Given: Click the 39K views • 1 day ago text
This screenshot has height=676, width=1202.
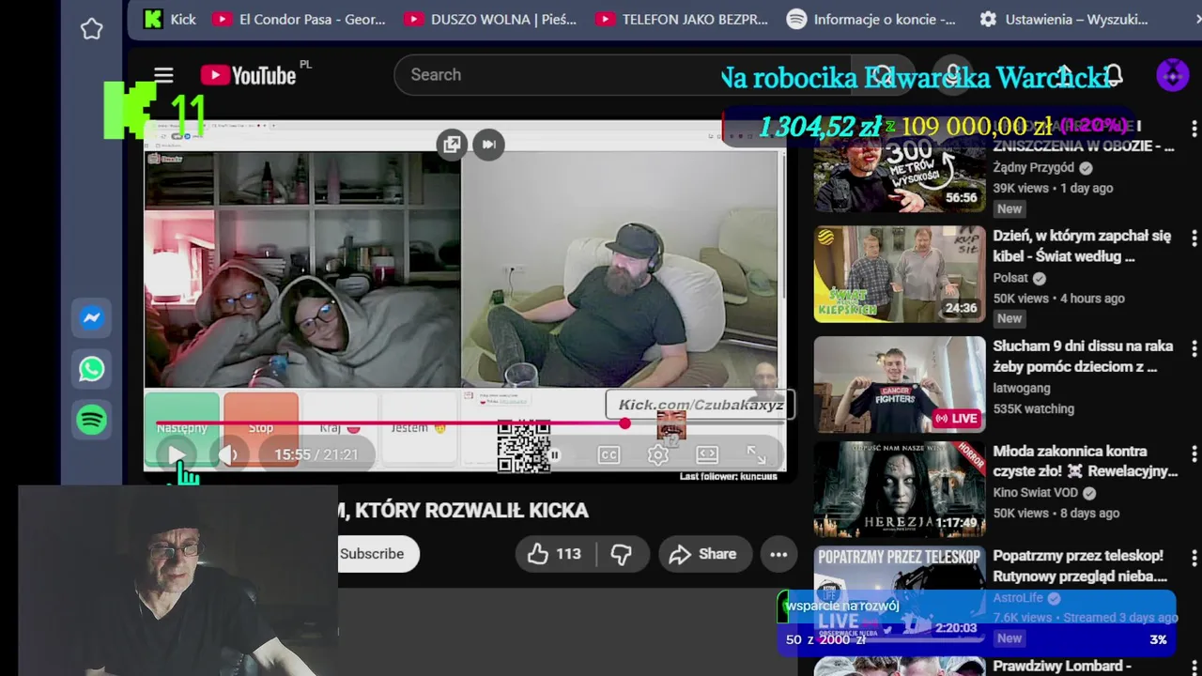Looking at the screenshot, I should tap(1053, 188).
